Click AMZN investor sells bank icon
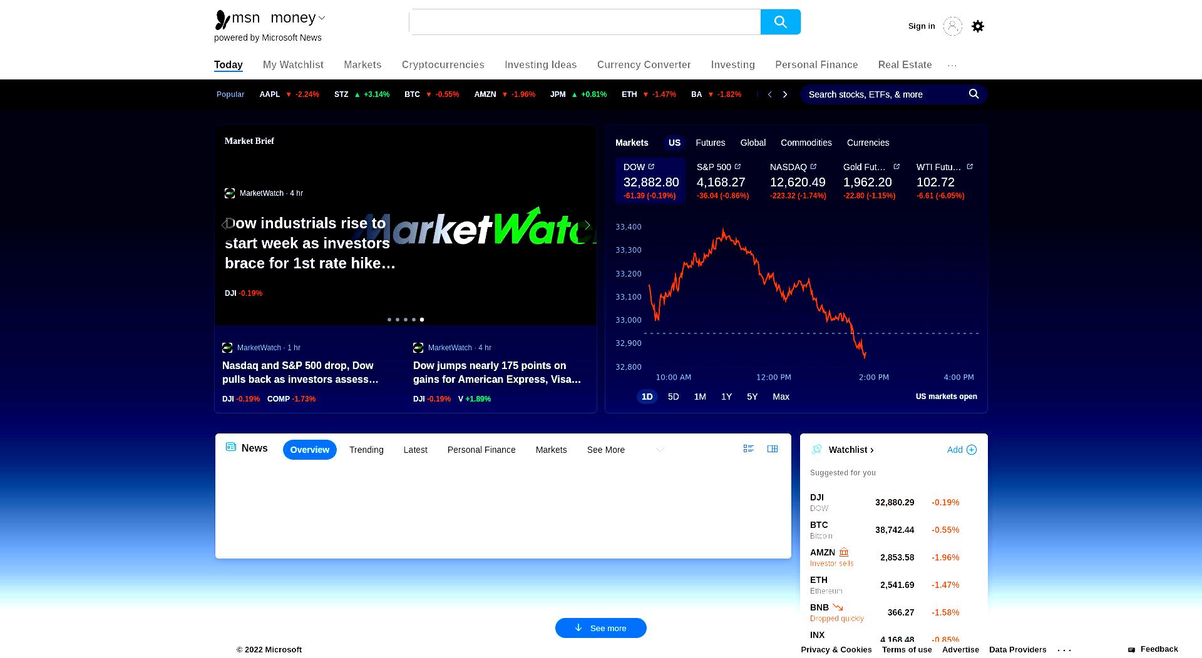 [x=844, y=552]
